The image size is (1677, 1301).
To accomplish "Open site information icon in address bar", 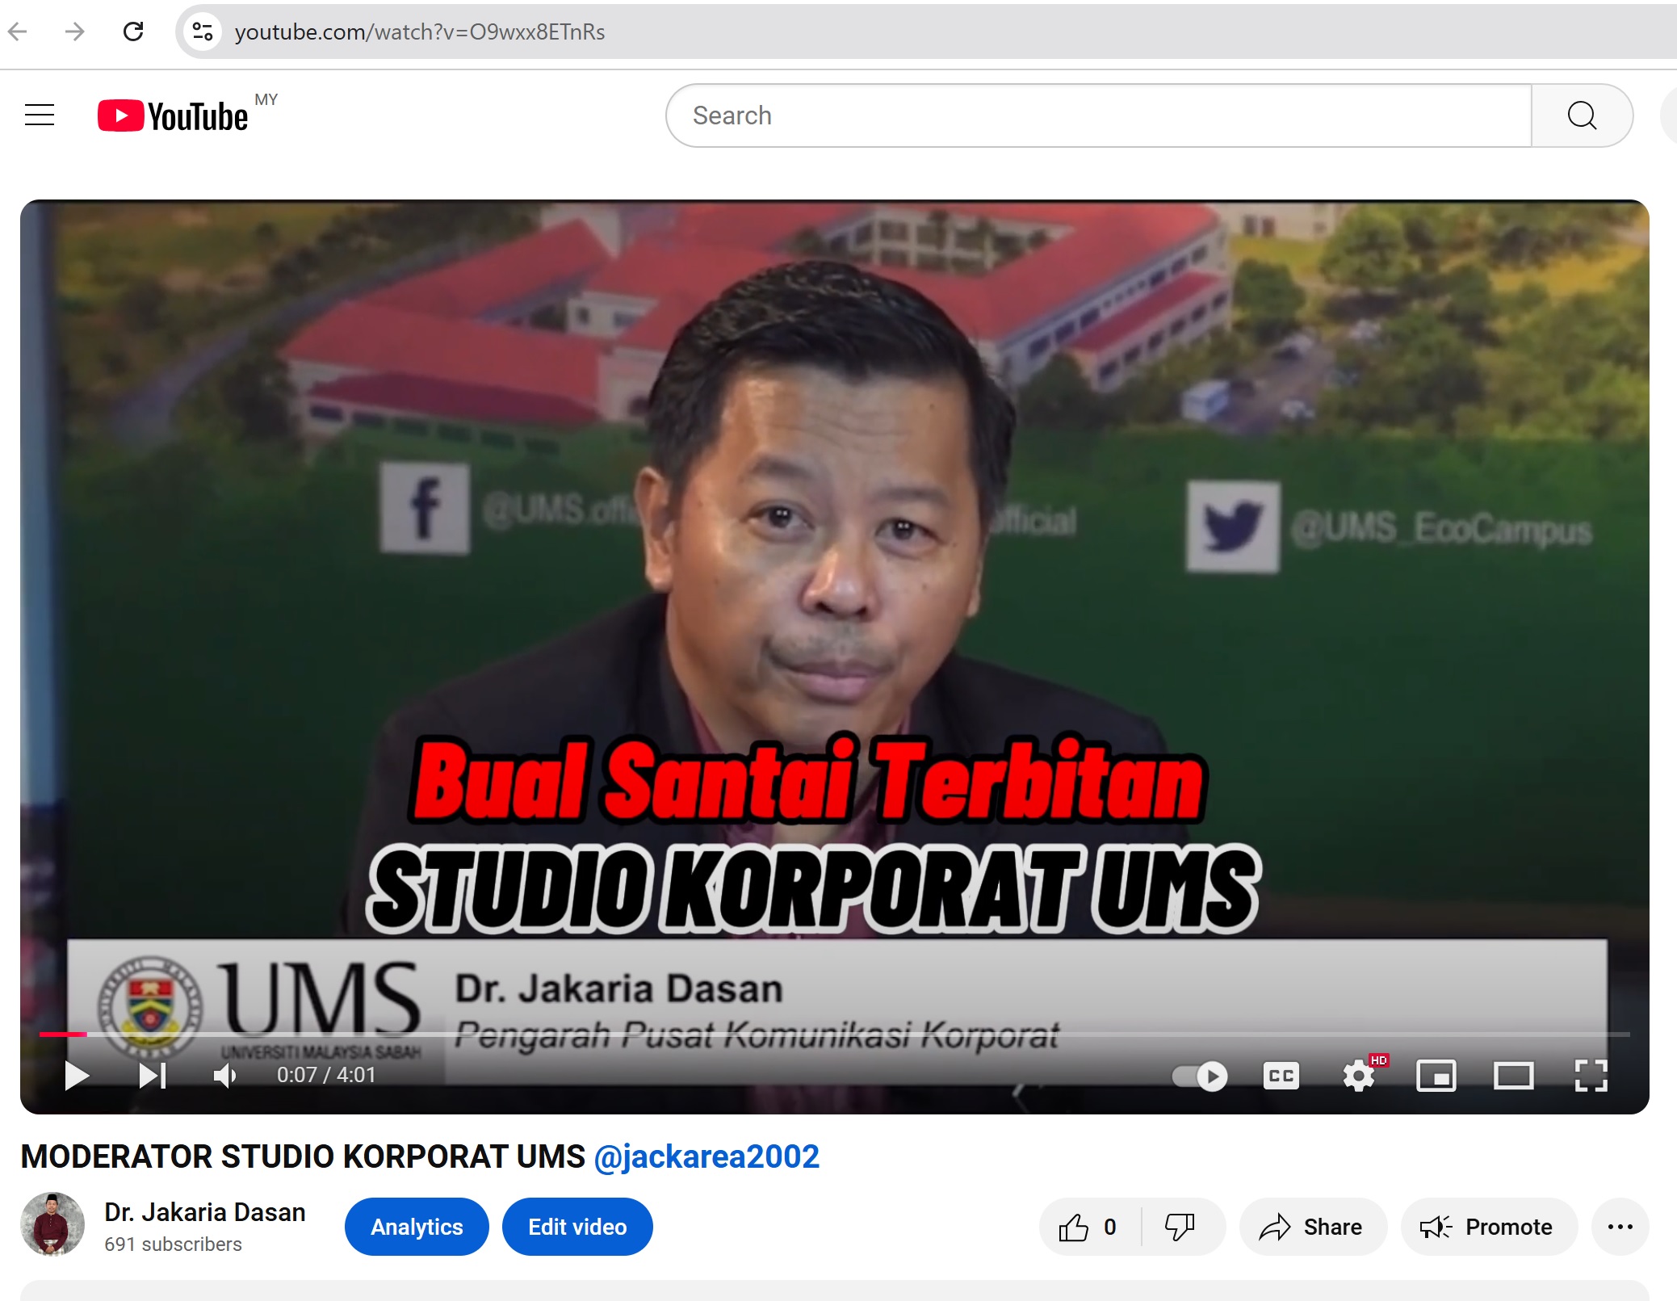I will pyautogui.click(x=202, y=31).
